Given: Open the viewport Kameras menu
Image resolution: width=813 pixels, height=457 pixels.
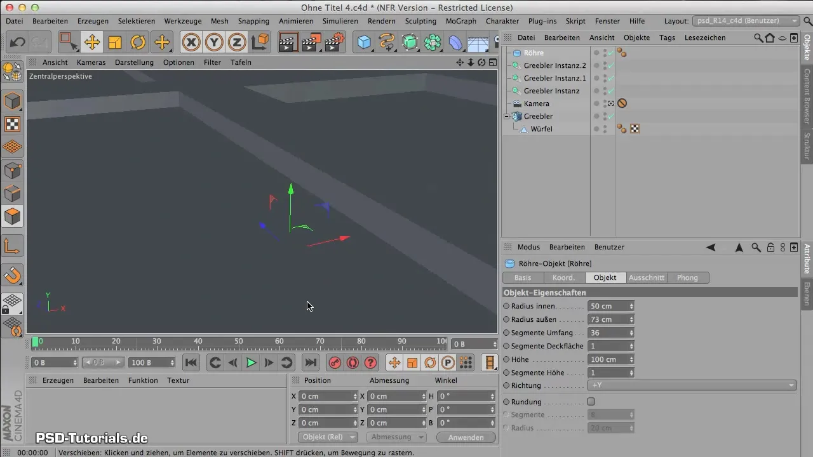Looking at the screenshot, I should click(x=91, y=62).
